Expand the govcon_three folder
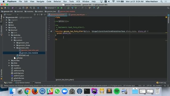 click(14, 45)
